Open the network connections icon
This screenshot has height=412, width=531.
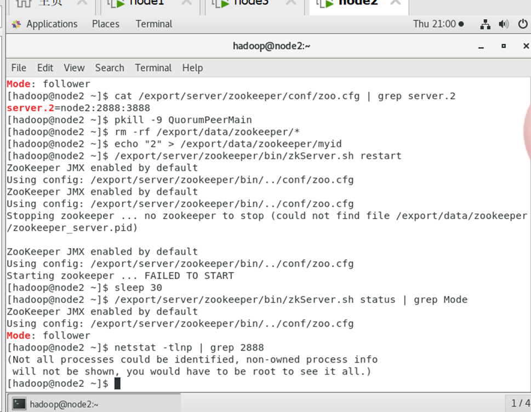[485, 24]
